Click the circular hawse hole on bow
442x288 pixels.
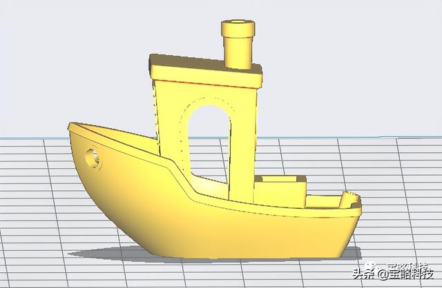point(90,156)
